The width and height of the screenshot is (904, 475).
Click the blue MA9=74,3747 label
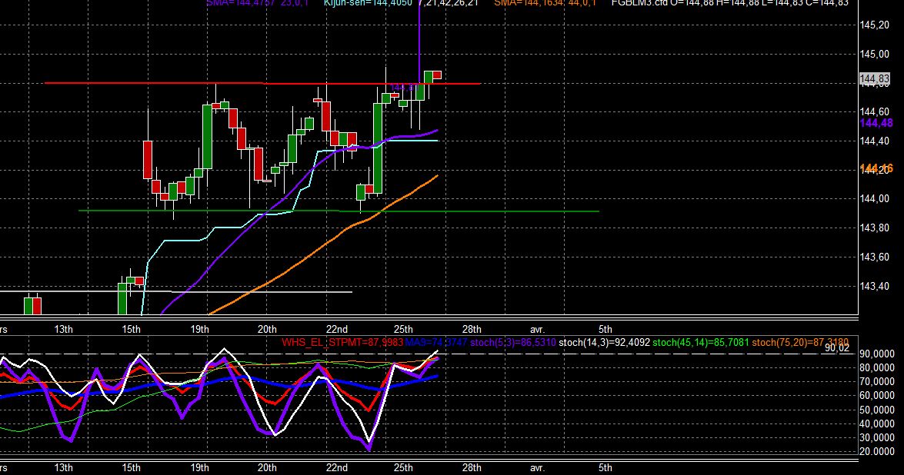(436, 343)
